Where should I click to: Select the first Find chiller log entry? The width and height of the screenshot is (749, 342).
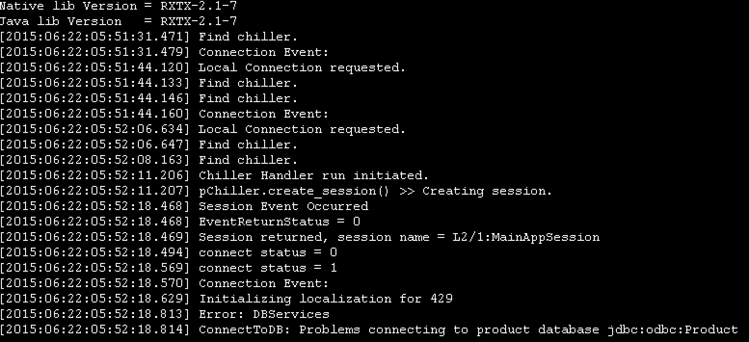pos(149,37)
